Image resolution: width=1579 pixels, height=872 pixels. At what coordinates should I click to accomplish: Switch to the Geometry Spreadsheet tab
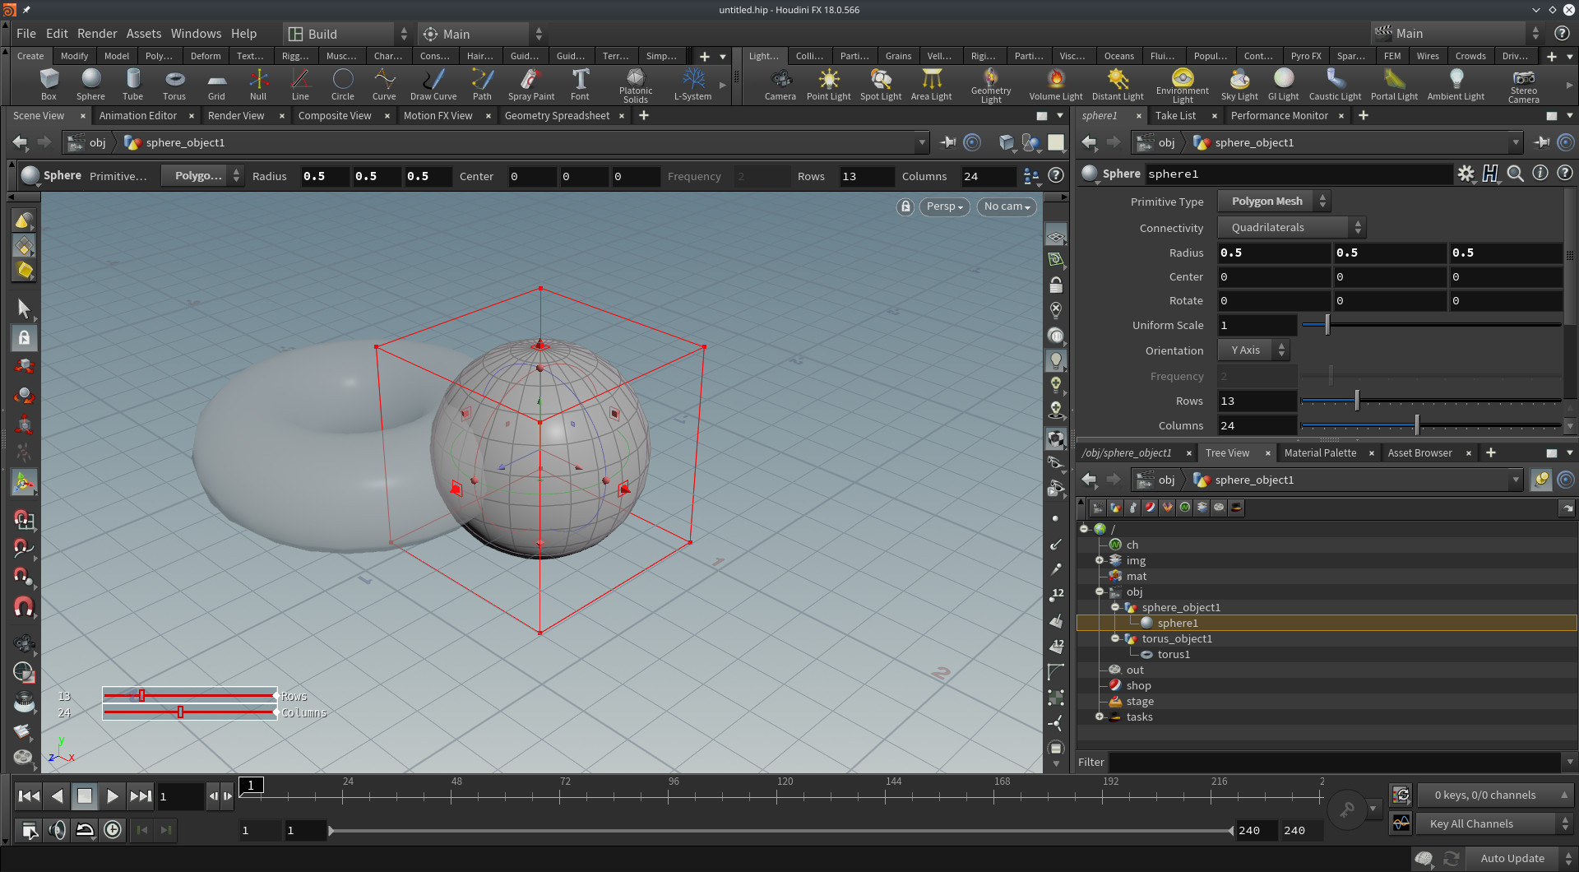[557, 116]
